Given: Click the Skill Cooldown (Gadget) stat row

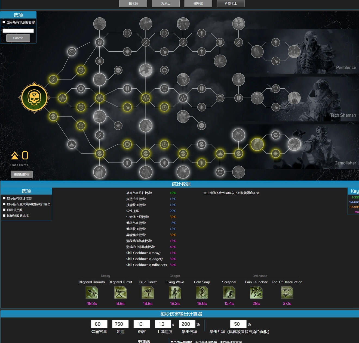Looking at the screenshot, I should tap(151, 259).
